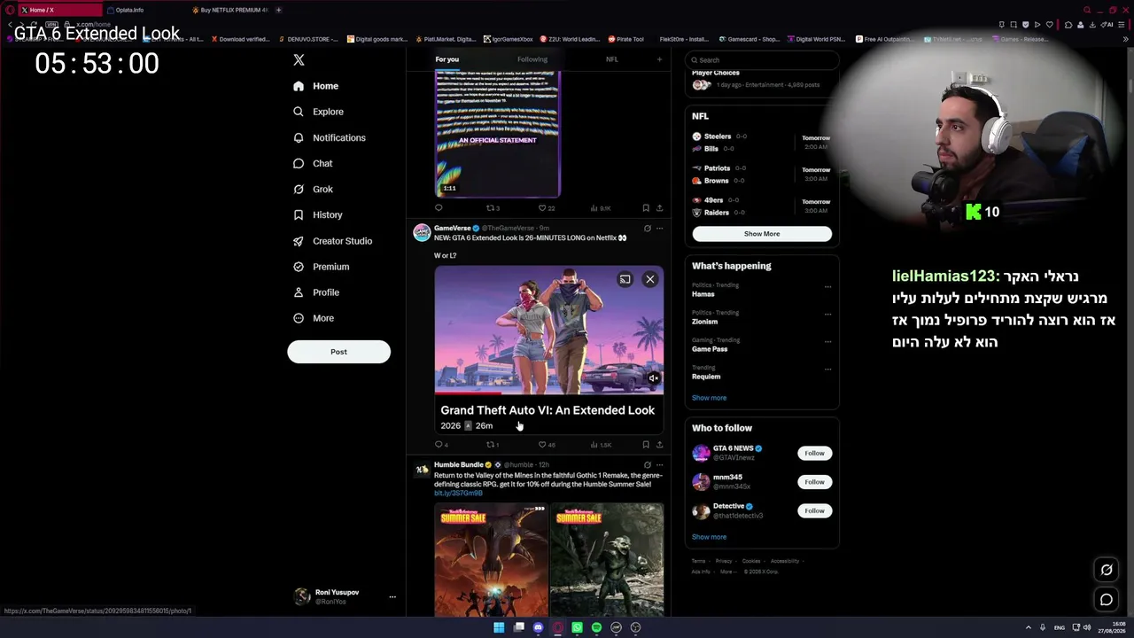This screenshot has width=1134, height=638.
Task: Open OBS Studio from the taskbar
Action: (x=635, y=627)
